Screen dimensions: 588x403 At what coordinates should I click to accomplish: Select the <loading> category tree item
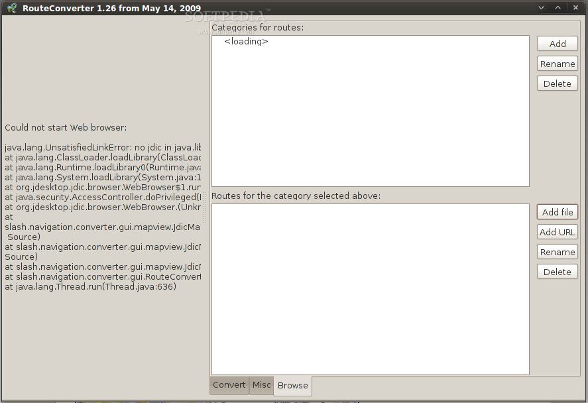point(246,41)
